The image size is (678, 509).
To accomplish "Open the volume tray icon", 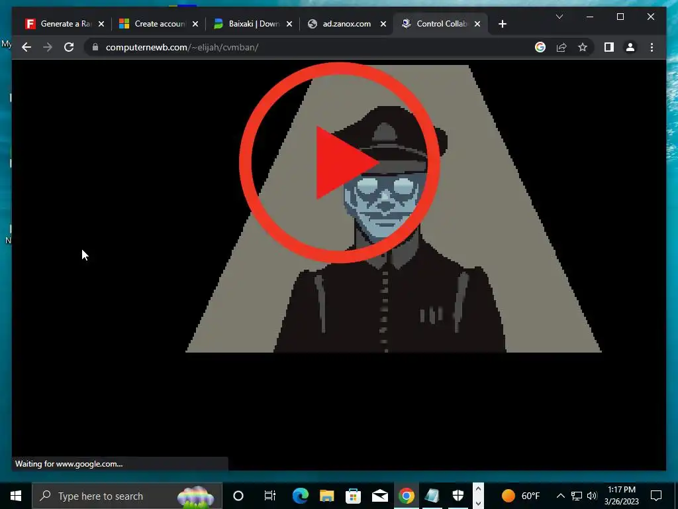I will (x=593, y=496).
